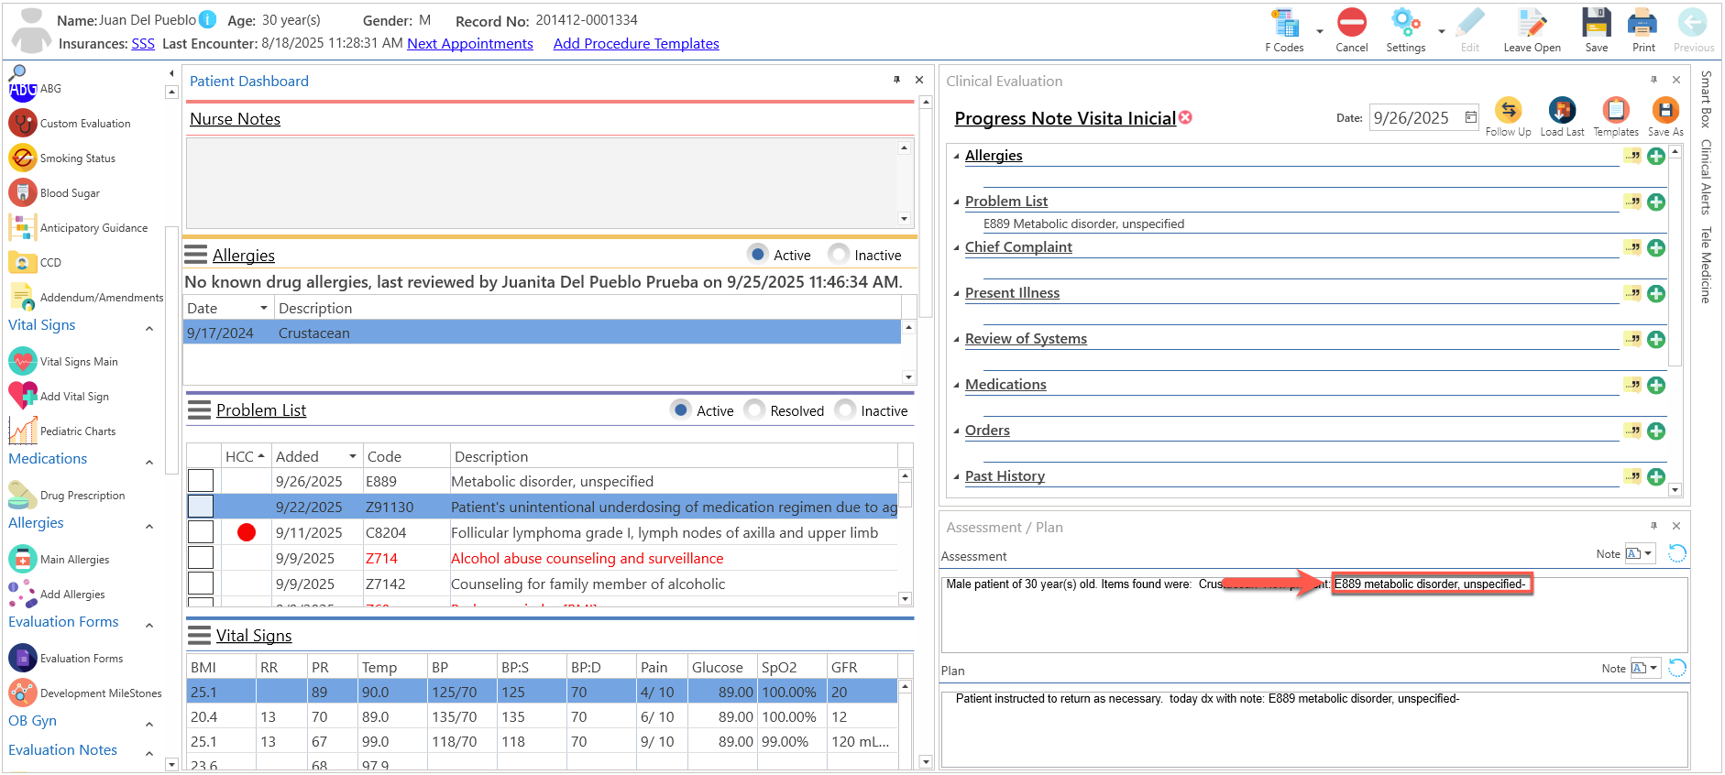Click the Load Last icon
Viewport: 1725px width, 775px height.
1562,111
